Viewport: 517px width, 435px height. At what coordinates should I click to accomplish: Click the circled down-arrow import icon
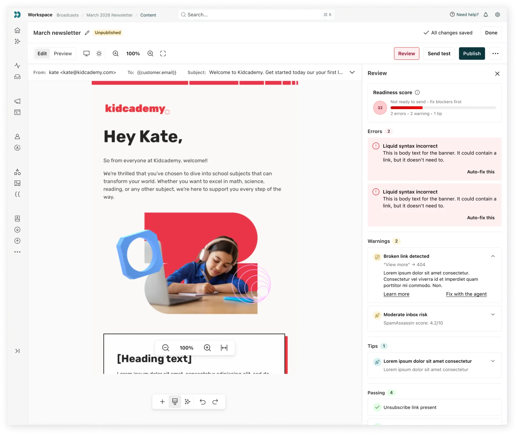tap(17, 230)
